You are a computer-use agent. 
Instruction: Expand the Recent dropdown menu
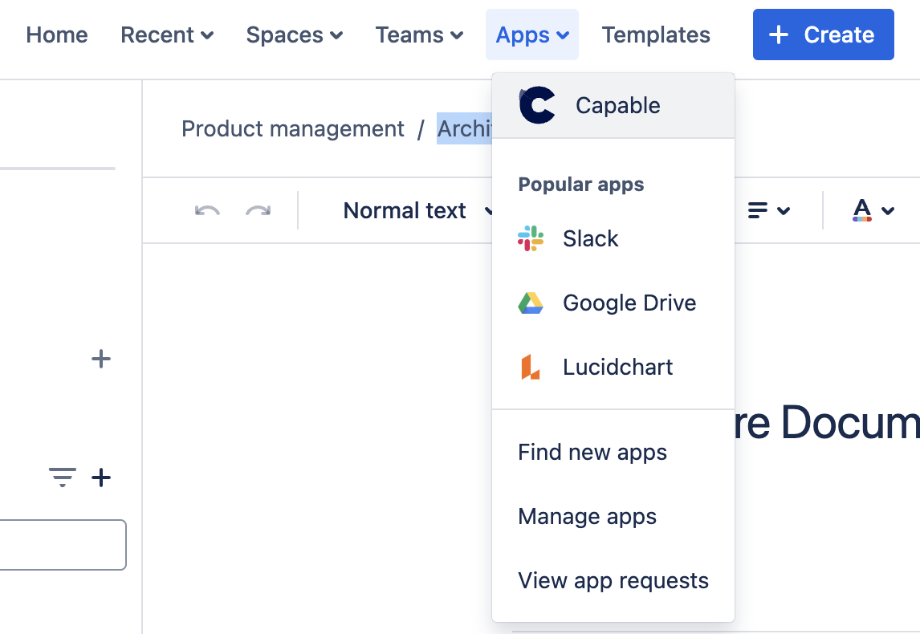[x=167, y=35]
